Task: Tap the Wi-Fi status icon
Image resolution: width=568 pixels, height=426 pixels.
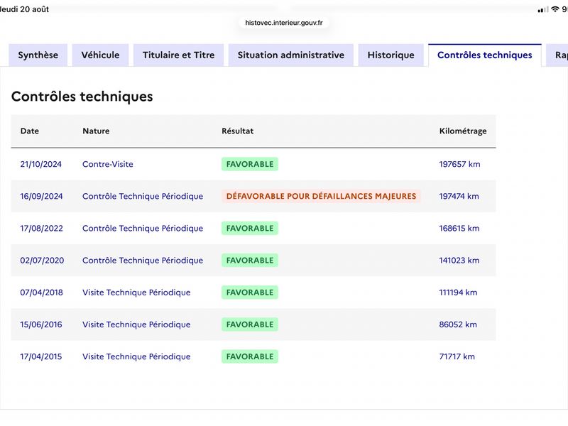Action: [x=555, y=9]
